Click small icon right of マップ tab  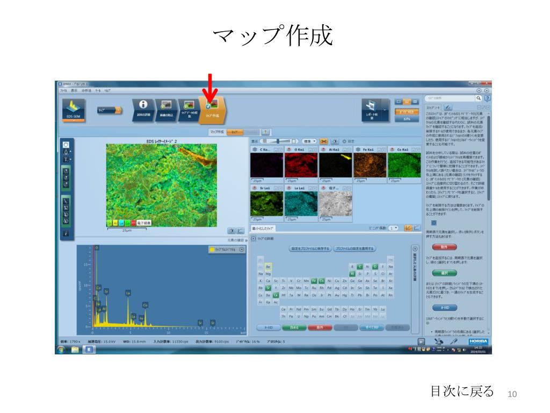[x=265, y=132]
